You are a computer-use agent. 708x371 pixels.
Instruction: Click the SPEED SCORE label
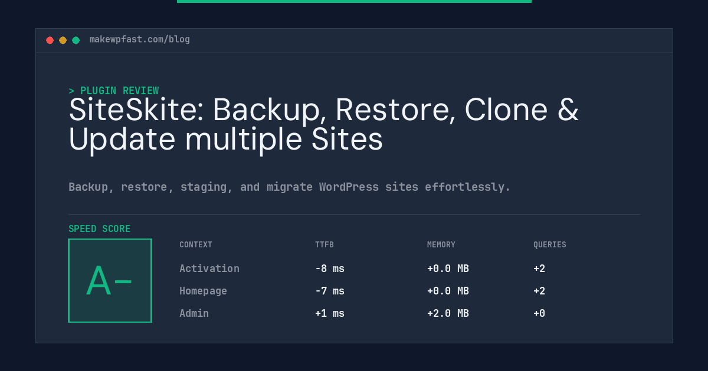[x=100, y=229]
